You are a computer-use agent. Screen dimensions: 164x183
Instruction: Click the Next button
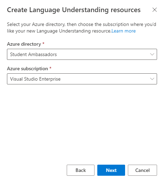click(x=111, y=170)
